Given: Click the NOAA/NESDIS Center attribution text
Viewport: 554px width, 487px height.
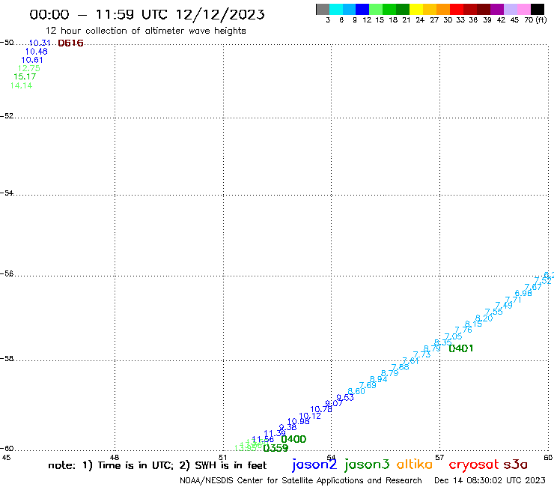Looking at the screenshot, I should 301,481.
